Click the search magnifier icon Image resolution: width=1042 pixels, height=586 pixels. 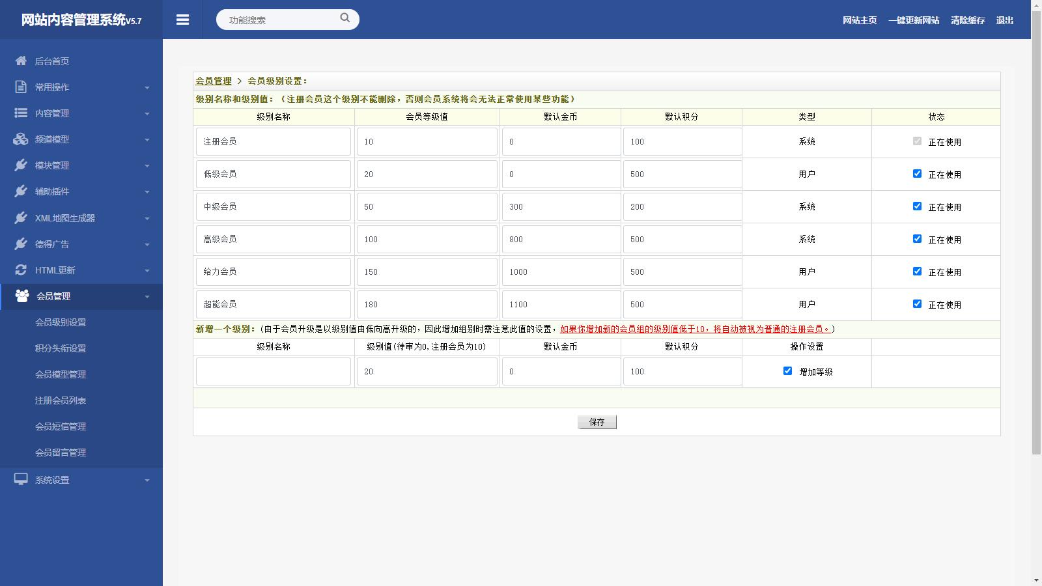tap(345, 18)
